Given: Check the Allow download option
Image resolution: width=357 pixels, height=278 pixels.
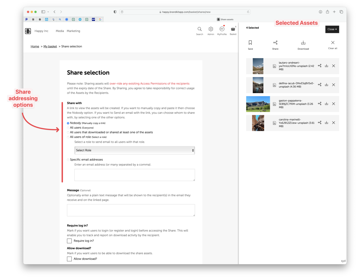Looking at the screenshot, I should coord(69,259).
